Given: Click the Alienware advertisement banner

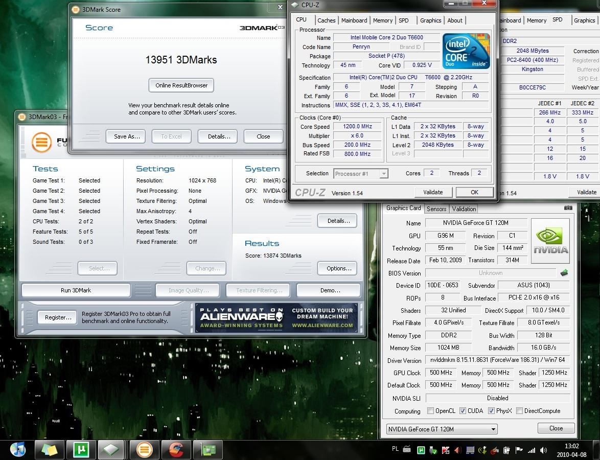Looking at the screenshot, I should 276,317.
